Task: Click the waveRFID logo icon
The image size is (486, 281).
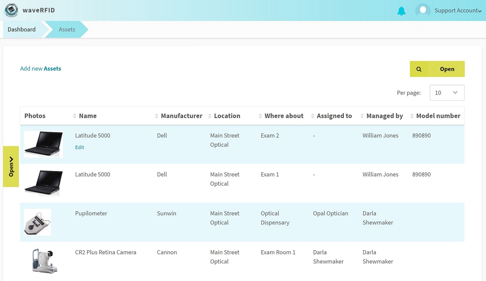Action: 11,10
